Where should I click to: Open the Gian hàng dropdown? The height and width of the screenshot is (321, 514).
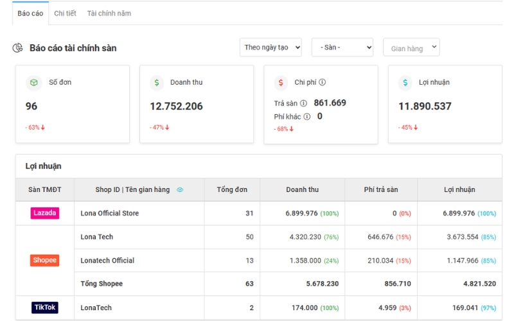click(411, 48)
